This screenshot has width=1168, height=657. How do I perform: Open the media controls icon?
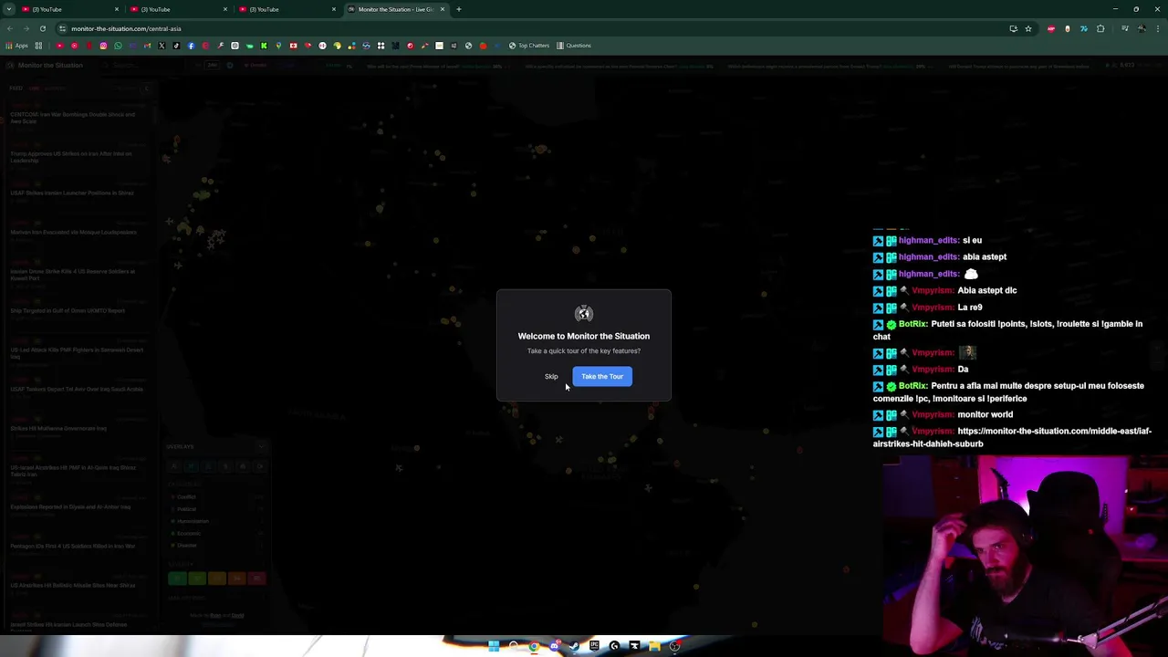(x=1125, y=28)
